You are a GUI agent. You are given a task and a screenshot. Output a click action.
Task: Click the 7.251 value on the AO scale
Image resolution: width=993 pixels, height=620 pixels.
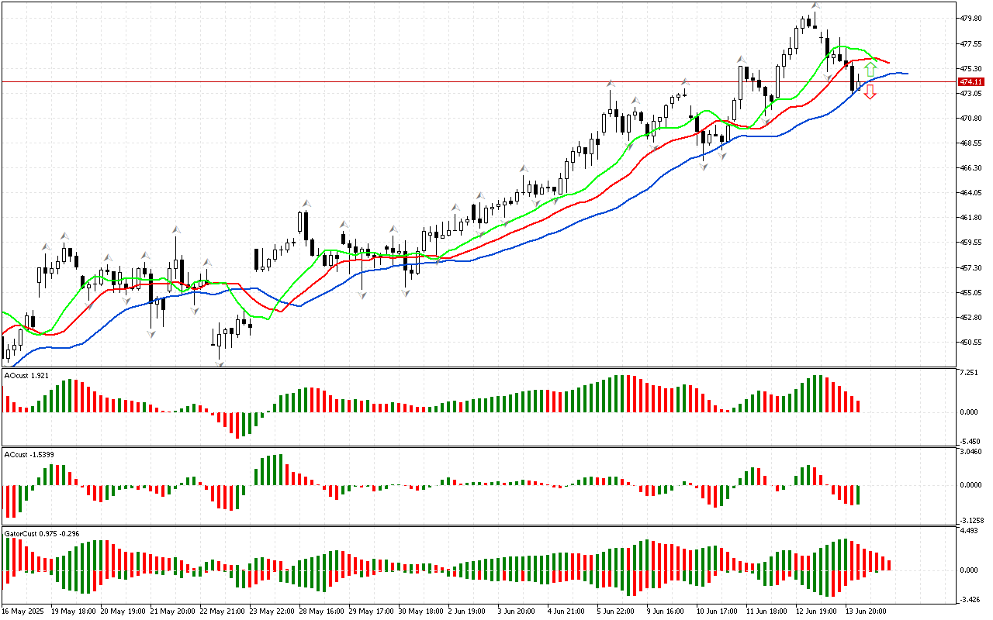click(x=970, y=374)
